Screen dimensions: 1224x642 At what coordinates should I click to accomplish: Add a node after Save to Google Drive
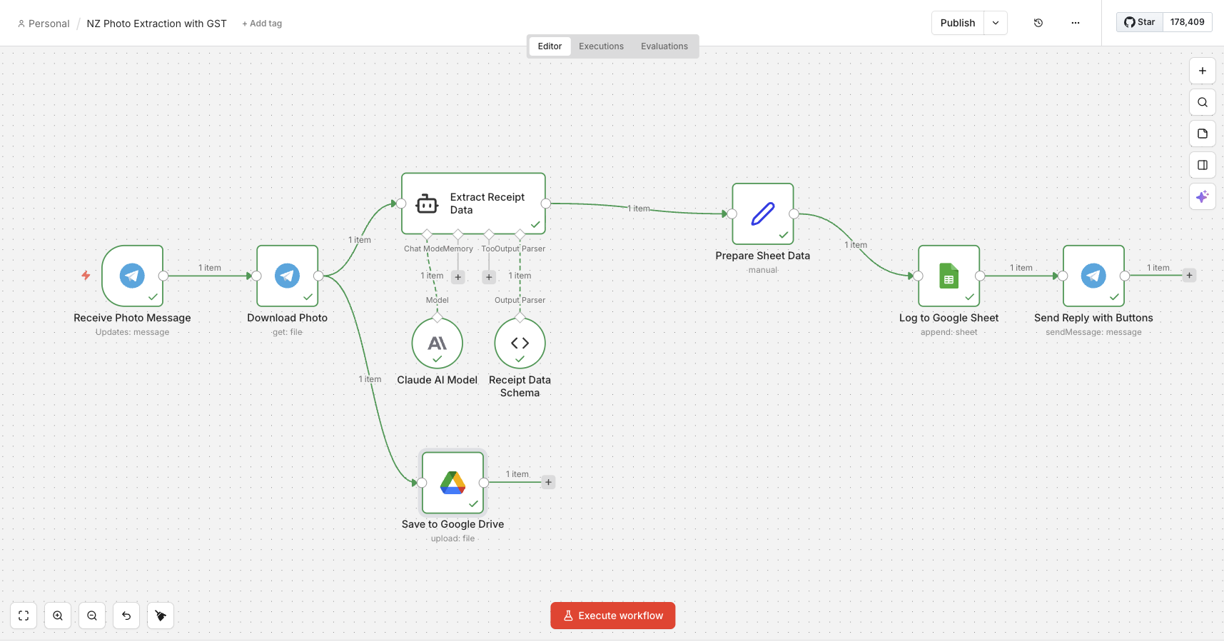click(548, 482)
